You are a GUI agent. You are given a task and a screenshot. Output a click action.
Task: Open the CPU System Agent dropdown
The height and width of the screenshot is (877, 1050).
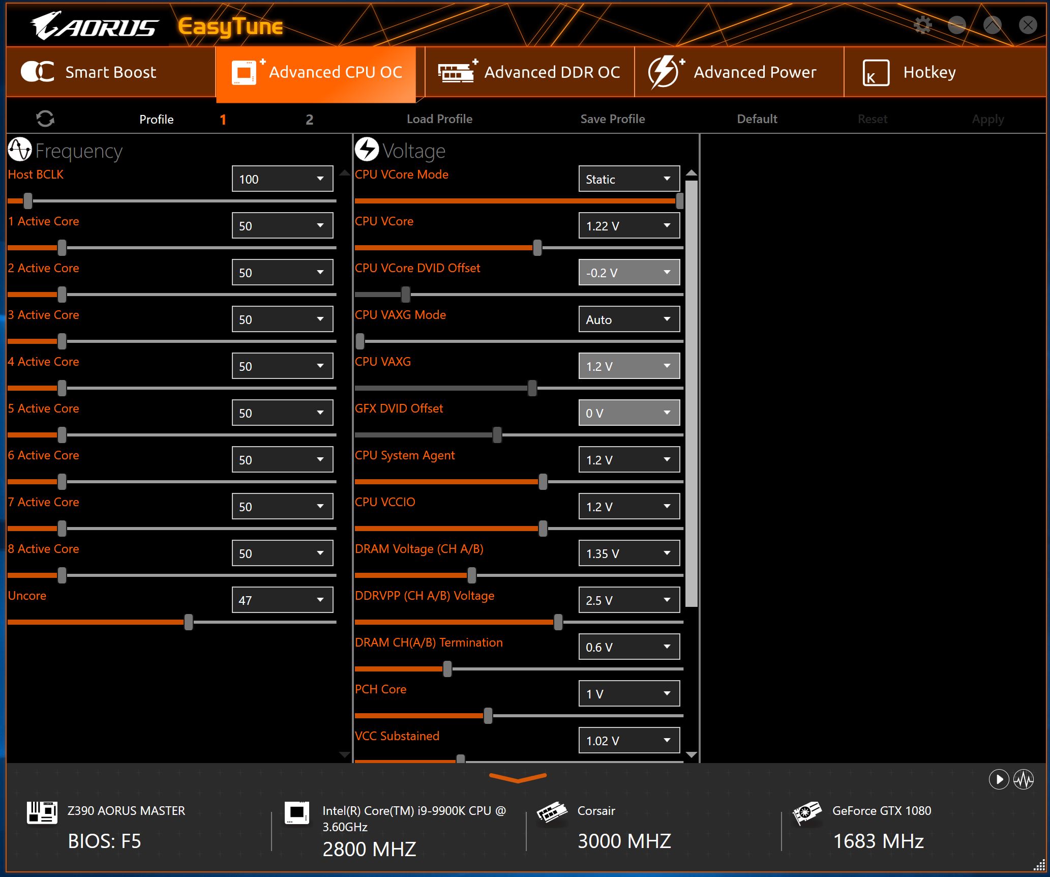(629, 459)
